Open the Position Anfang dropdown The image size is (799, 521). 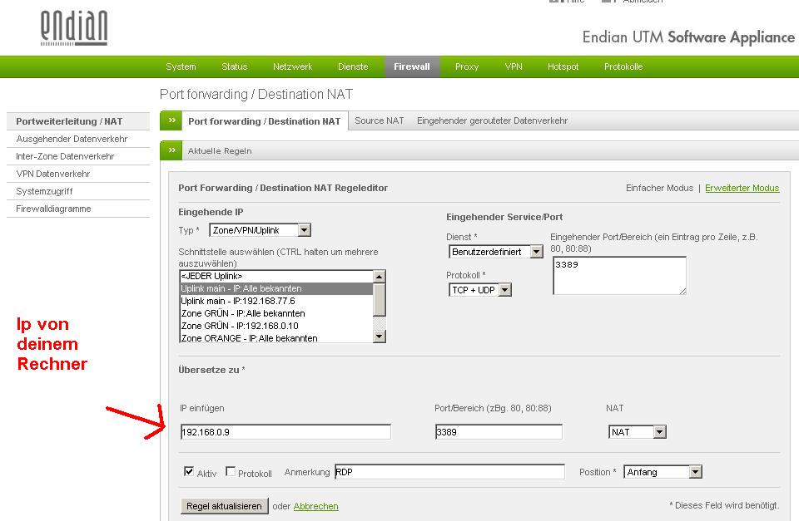coord(695,472)
